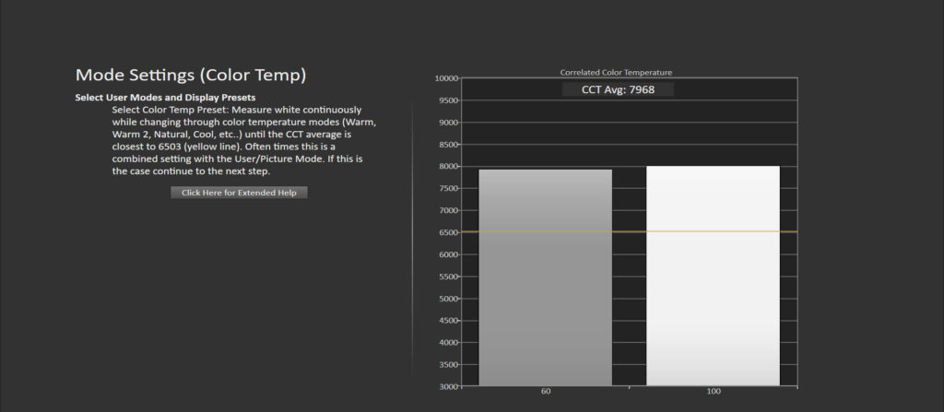This screenshot has width=944, height=412.
Task: Click the 6500 label on the vertical axis
Action: pyautogui.click(x=447, y=232)
